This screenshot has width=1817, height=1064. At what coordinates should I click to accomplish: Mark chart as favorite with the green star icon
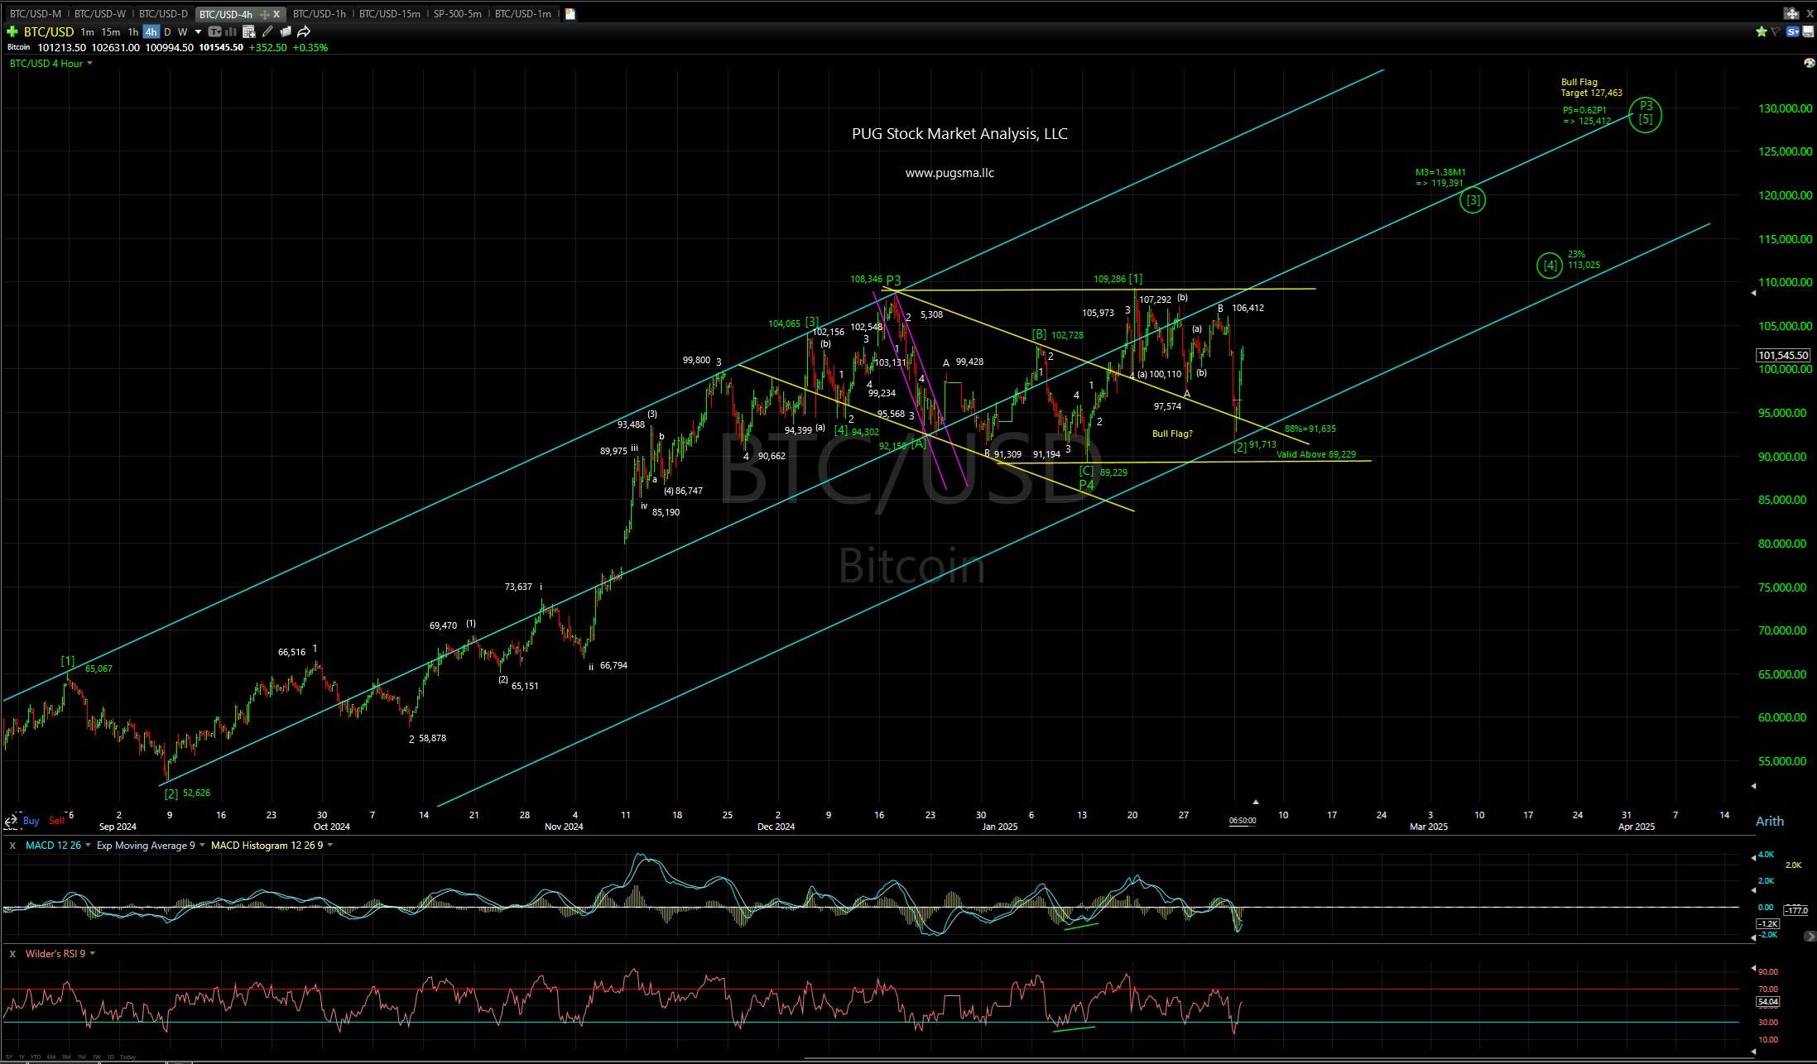(x=1762, y=31)
